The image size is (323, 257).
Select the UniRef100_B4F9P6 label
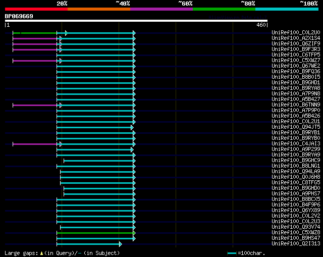coord(296,205)
